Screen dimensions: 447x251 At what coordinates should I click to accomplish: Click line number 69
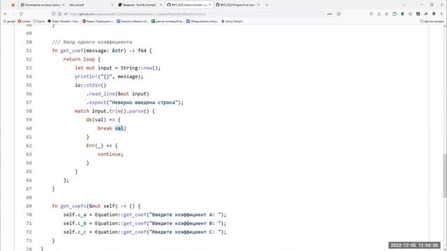point(29,206)
